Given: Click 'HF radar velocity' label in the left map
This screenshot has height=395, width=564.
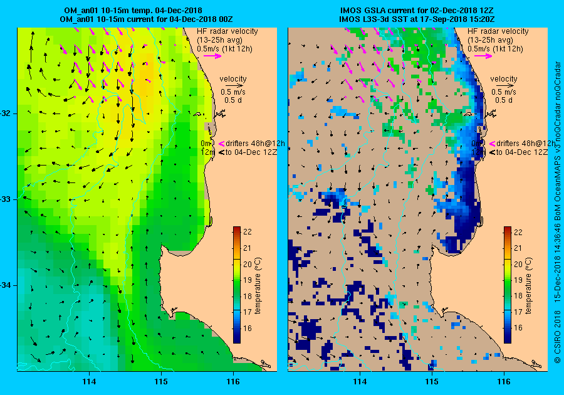Looking at the screenshot, I should coord(227,31).
